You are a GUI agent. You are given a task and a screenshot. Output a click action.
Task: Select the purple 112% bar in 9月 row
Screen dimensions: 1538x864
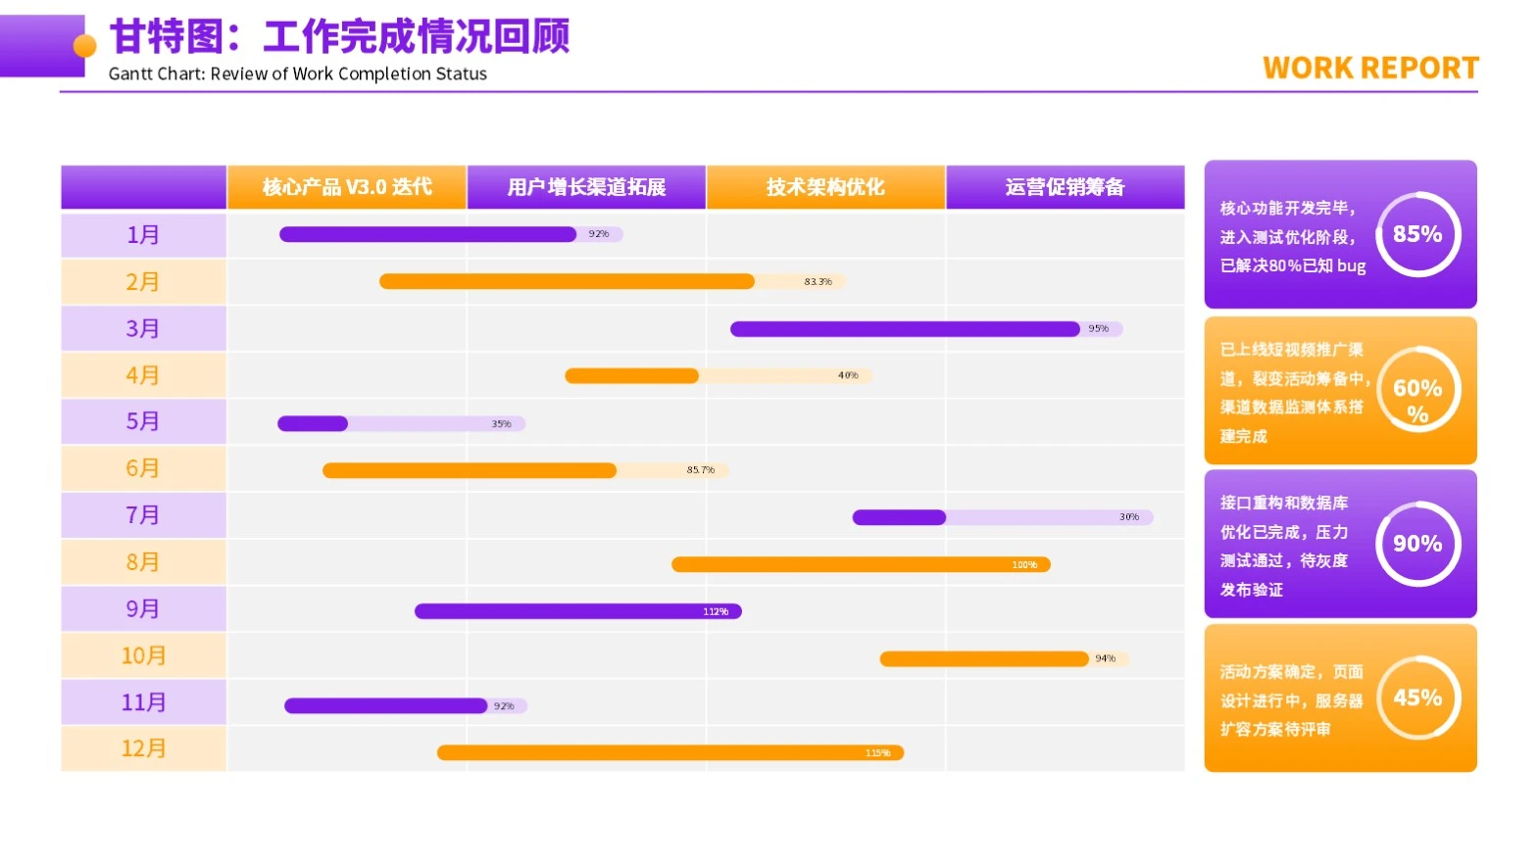click(578, 611)
